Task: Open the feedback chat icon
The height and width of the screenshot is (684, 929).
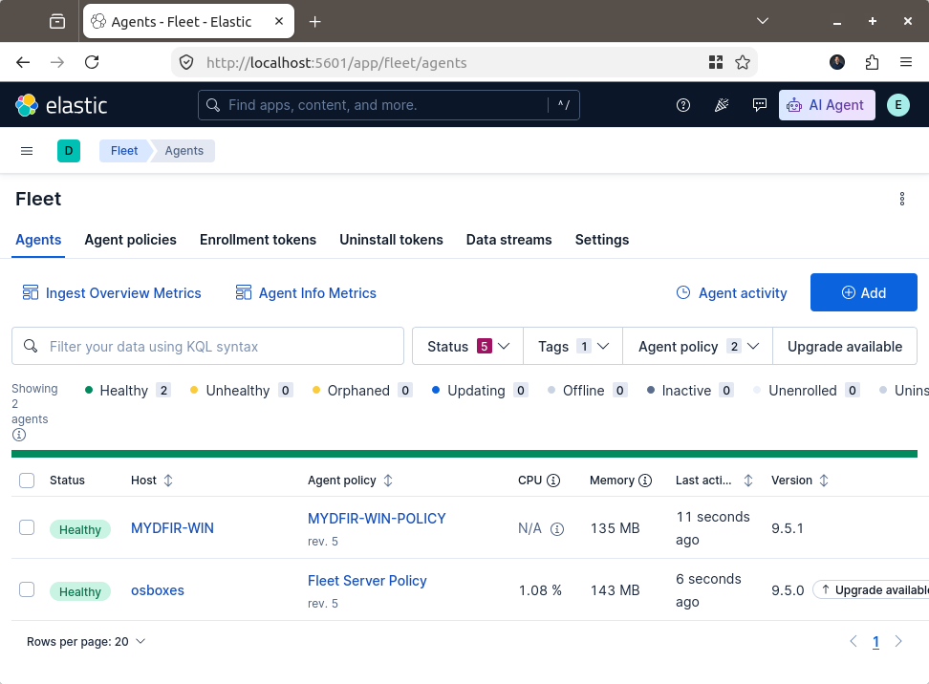Action: coord(759,105)
